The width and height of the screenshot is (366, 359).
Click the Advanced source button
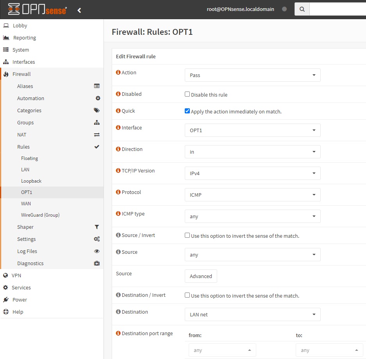[201, 276]
